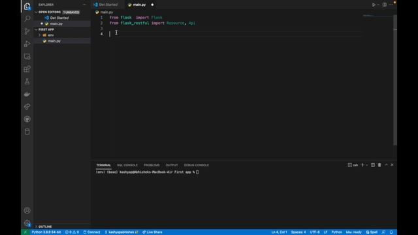
Task: Open Accounts menu in activity bar
Action: click(27, 210)
